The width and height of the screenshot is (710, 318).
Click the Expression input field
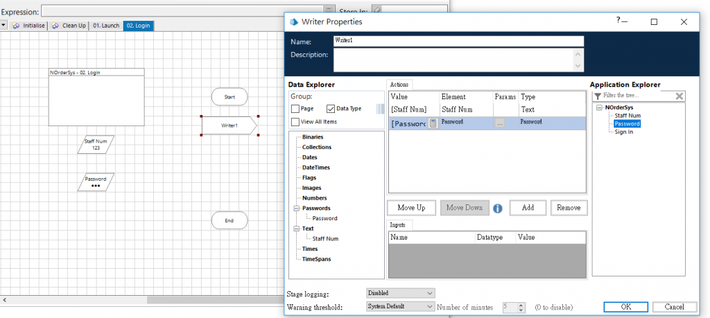tap(182, 11)
